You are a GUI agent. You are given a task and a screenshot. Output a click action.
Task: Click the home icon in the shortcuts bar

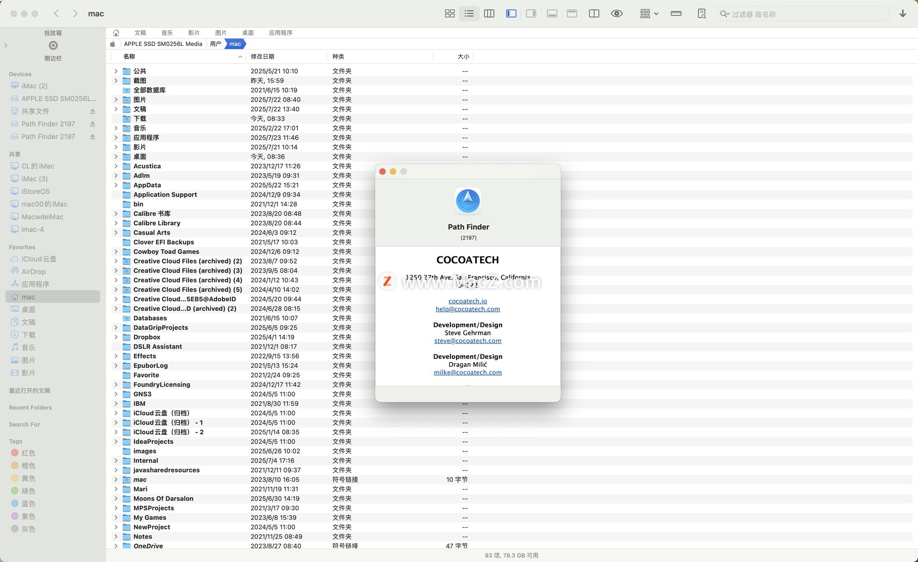[x=116, y=33]
